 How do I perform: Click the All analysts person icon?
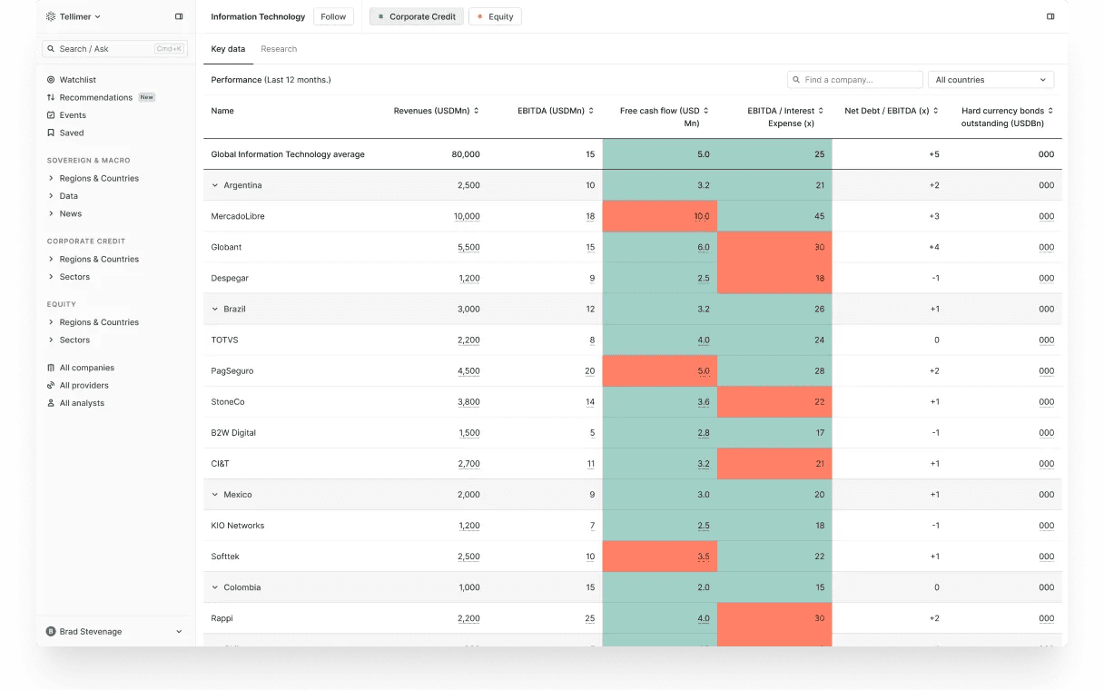point(51,403)
